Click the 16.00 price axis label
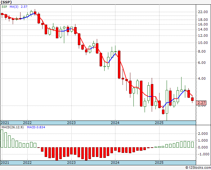The image size is (211, 170). (x=203, y=24)
